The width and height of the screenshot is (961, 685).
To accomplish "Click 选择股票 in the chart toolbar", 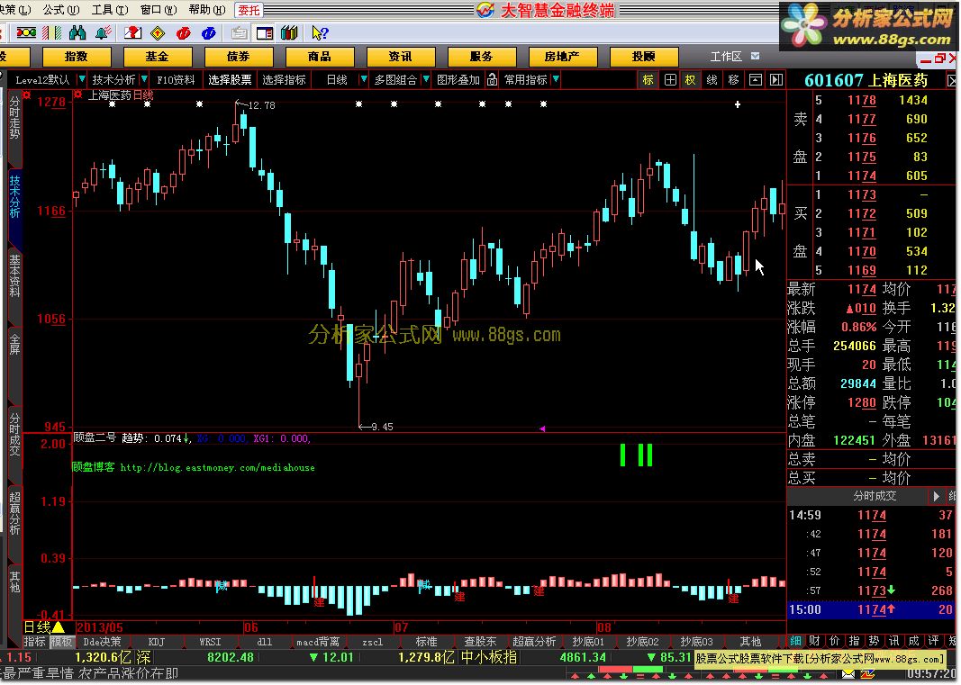I will 230,79.
